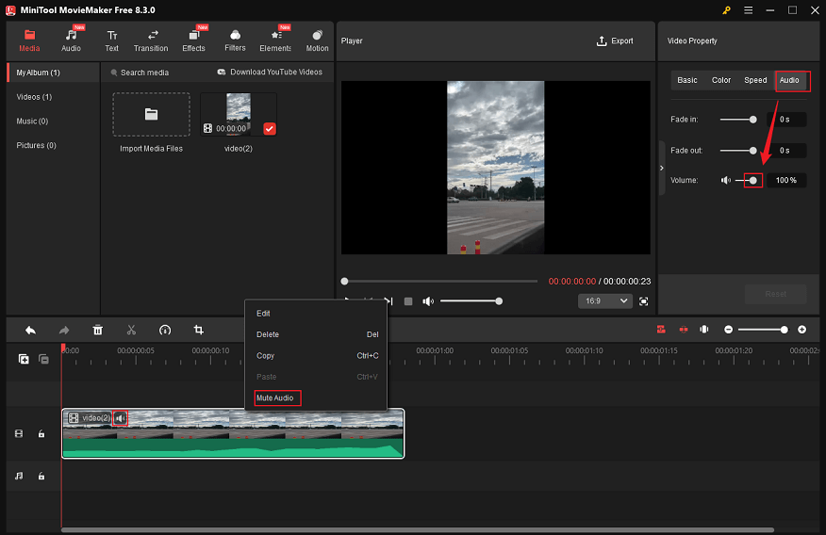Viewport: 826px width, 535px height.
Task: Open the Motion tab
Action: point(317,41)
